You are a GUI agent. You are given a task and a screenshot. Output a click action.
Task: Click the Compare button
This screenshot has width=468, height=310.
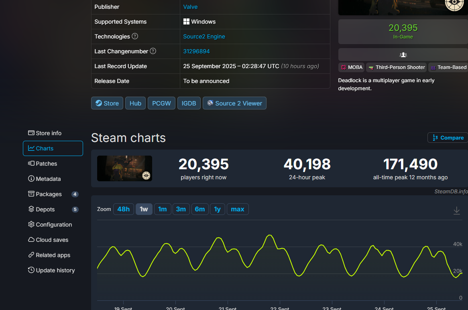448,138
